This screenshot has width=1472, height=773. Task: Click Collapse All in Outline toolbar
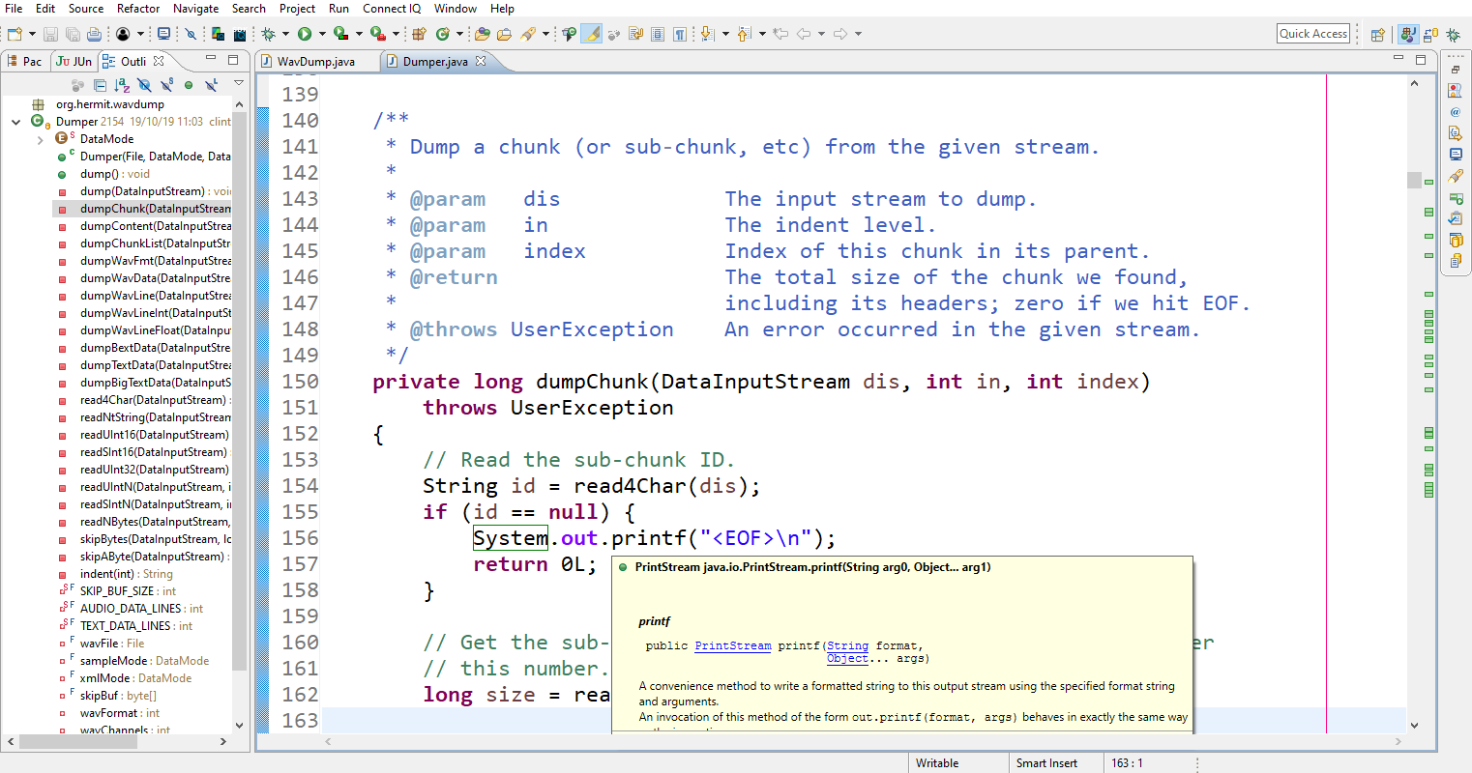[100, 86]
